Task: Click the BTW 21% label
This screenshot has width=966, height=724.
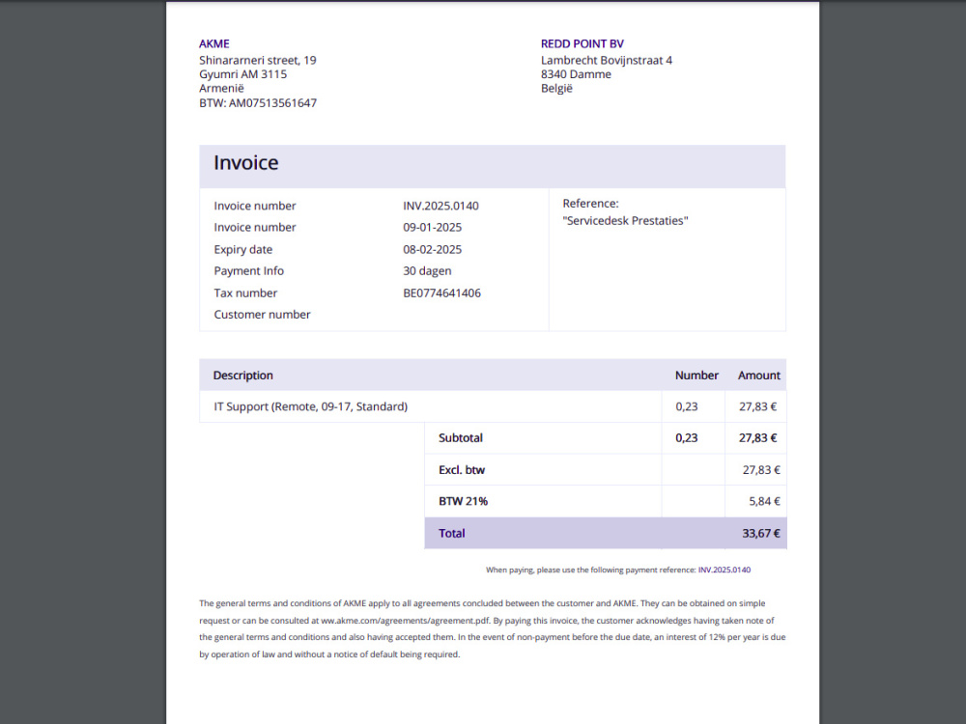Action: point(463,501)
